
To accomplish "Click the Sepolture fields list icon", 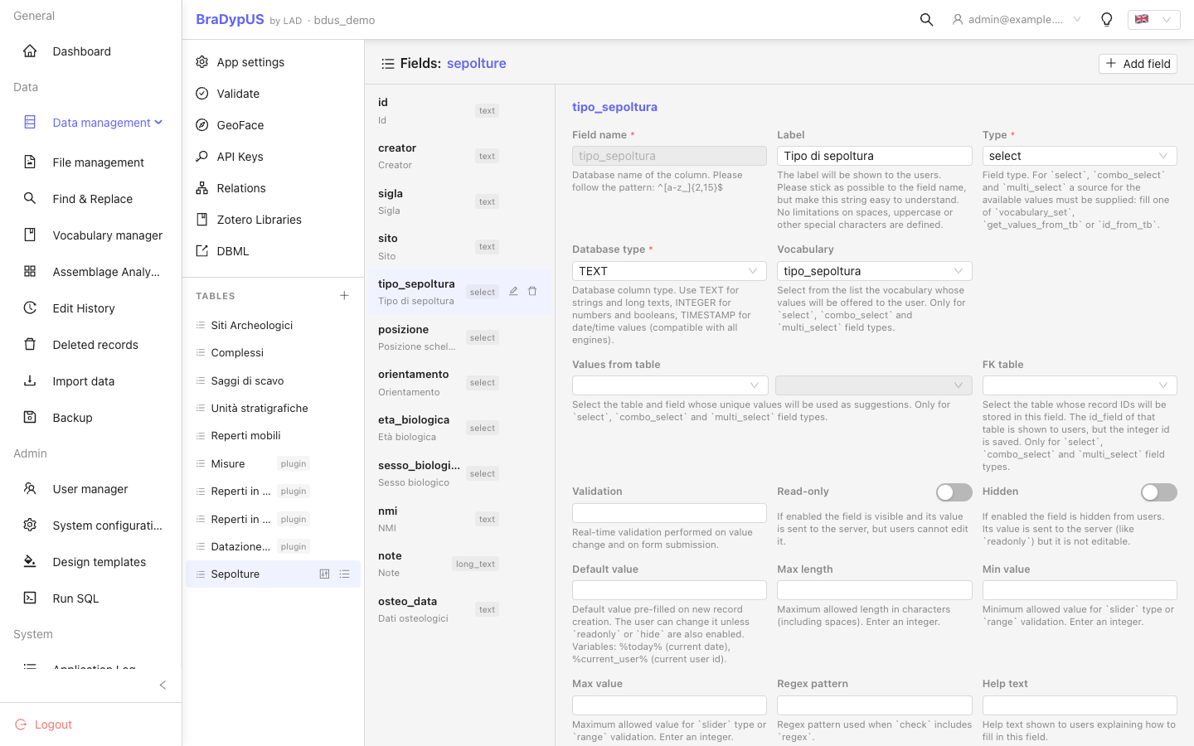I will [x=345, y=574].
